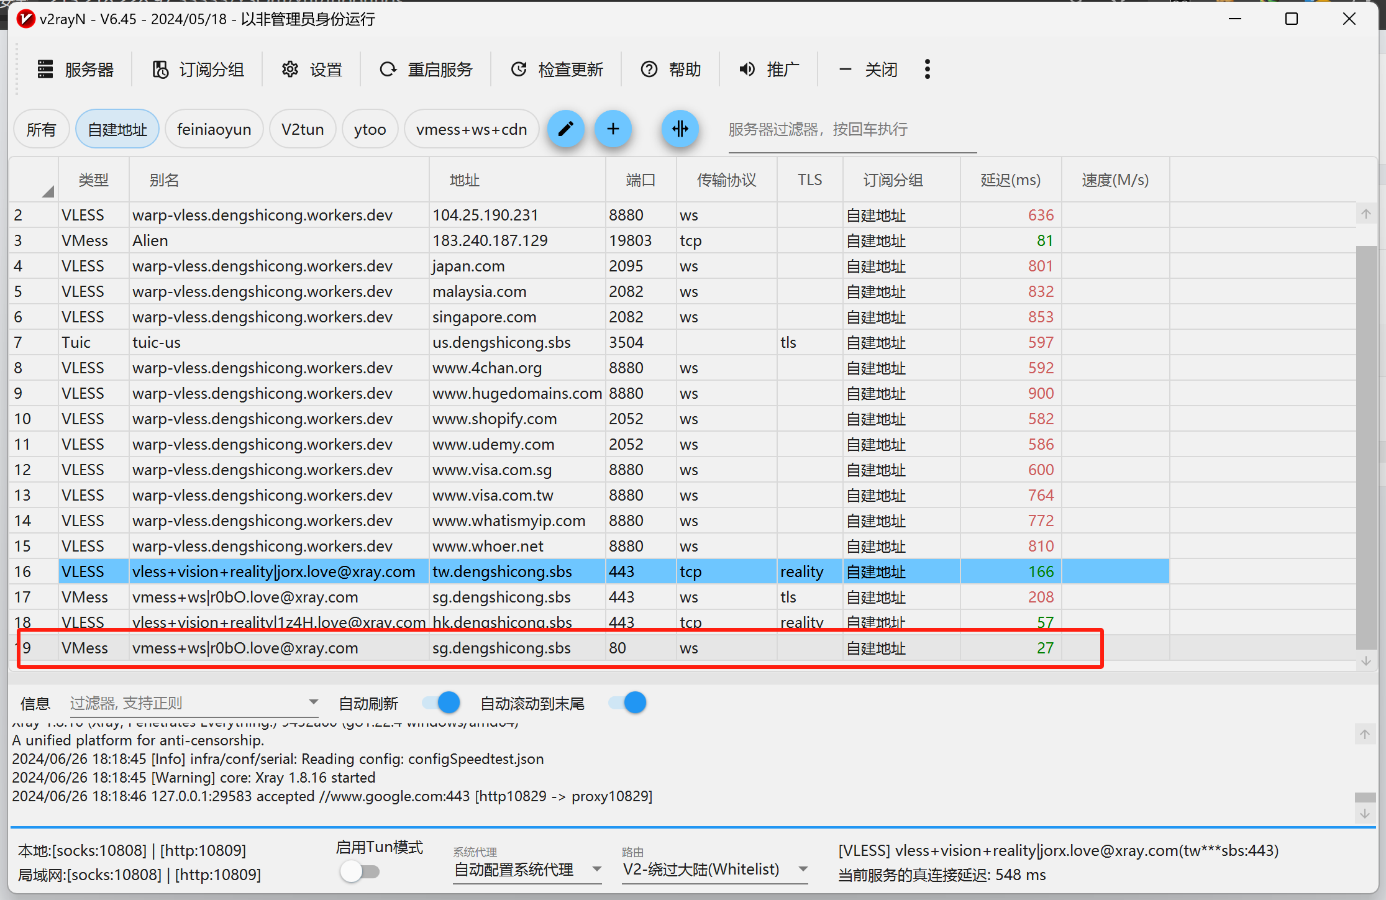Image resolution: width=1386 pixels, height=900 pixels.
Task: Open the vertical three-dot more menu
Action: tap(927, 70)
